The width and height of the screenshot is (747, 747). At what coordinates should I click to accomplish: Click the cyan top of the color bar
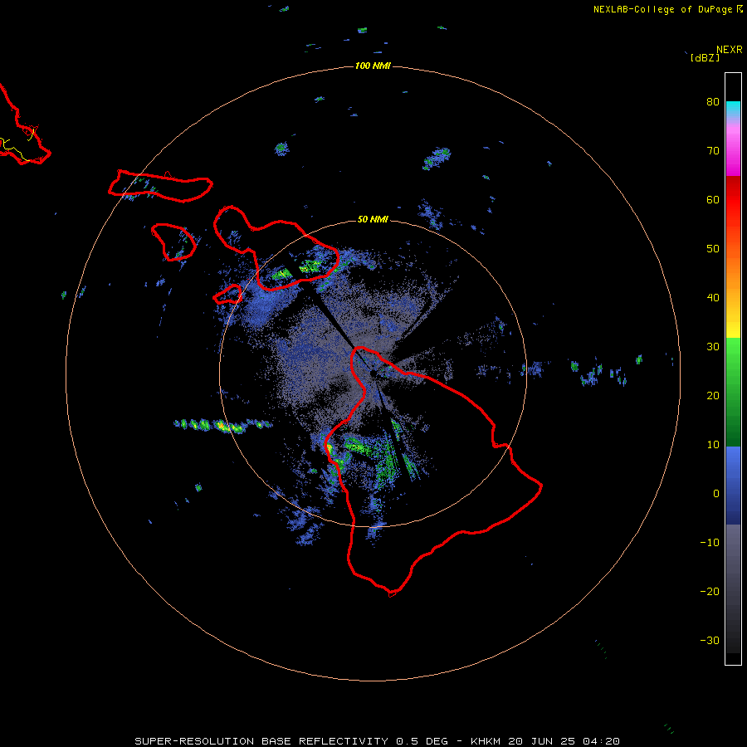point(733,109)
